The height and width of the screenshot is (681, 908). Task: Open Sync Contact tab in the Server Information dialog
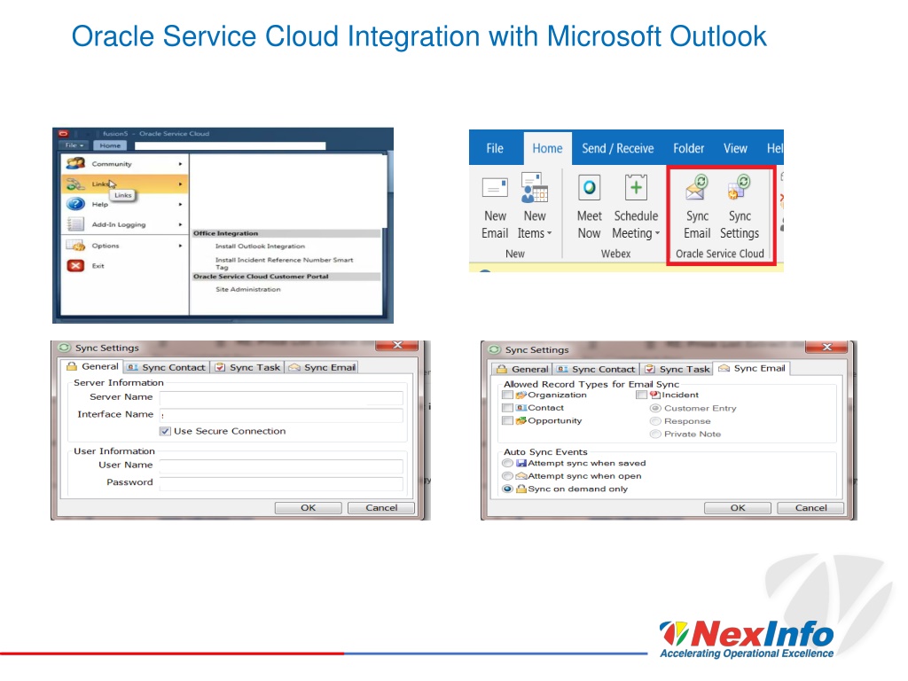[x=166, y=367]
